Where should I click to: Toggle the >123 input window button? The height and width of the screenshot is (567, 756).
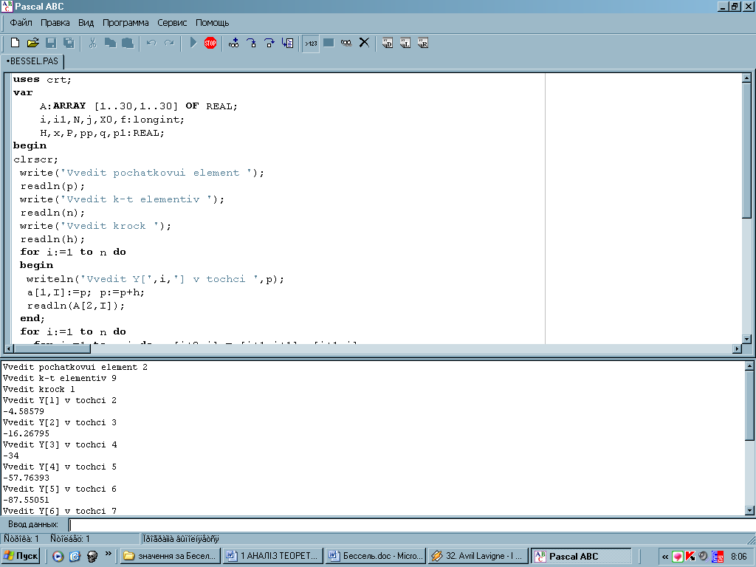(x=311, y=43)
